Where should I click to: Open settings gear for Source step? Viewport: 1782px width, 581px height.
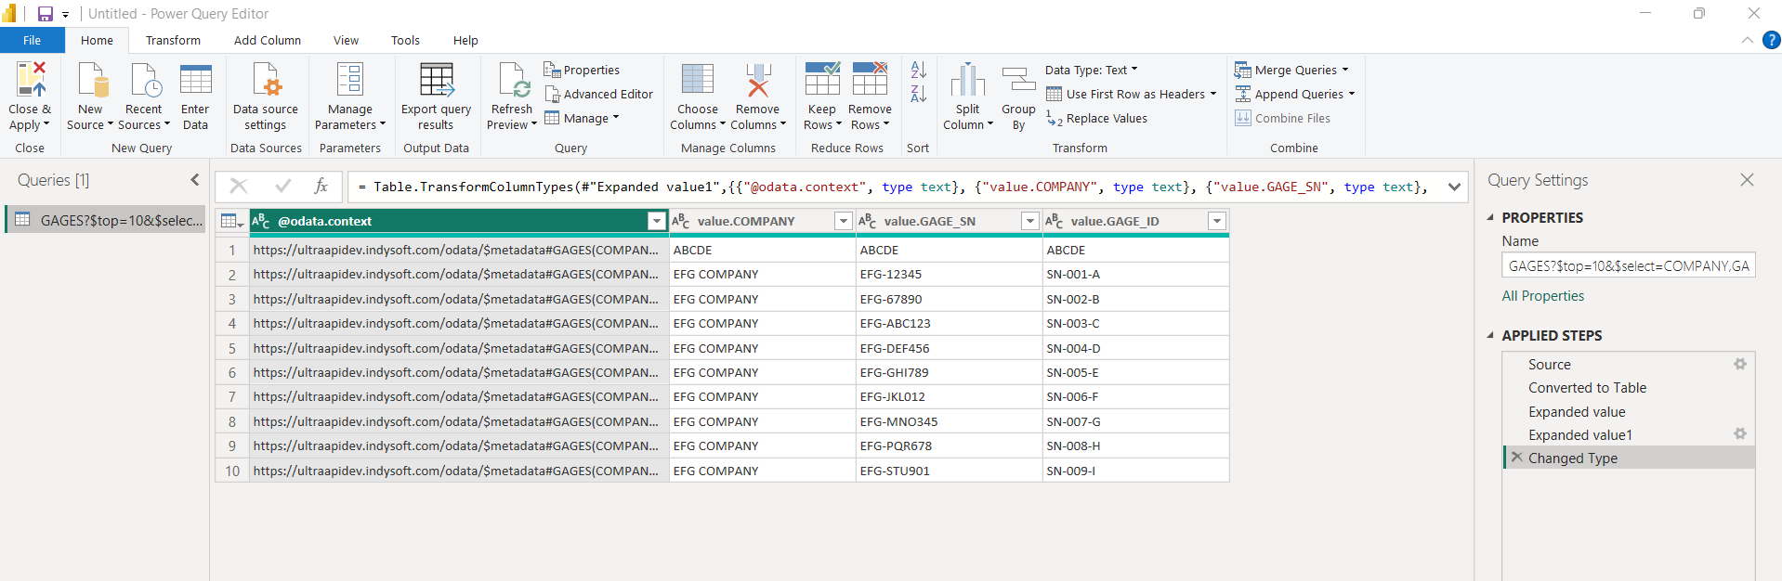[x=1740, y=365]
